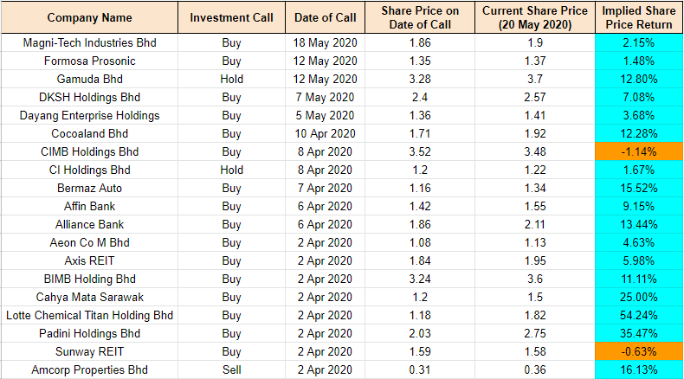
Task: Select the Gamuda Bhd company cell
Action: 90,79
